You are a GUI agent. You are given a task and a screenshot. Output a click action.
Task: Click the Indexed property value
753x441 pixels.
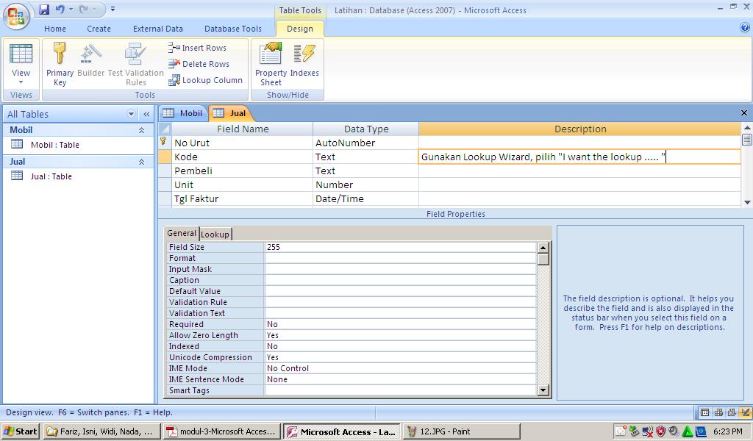[x=400, y=346]
